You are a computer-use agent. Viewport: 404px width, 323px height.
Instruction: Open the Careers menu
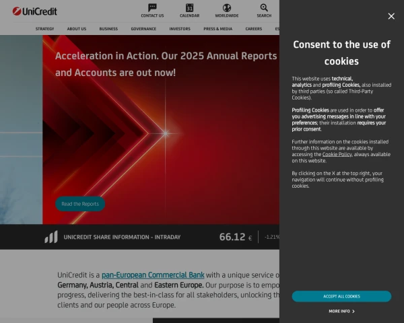[254, 28]
